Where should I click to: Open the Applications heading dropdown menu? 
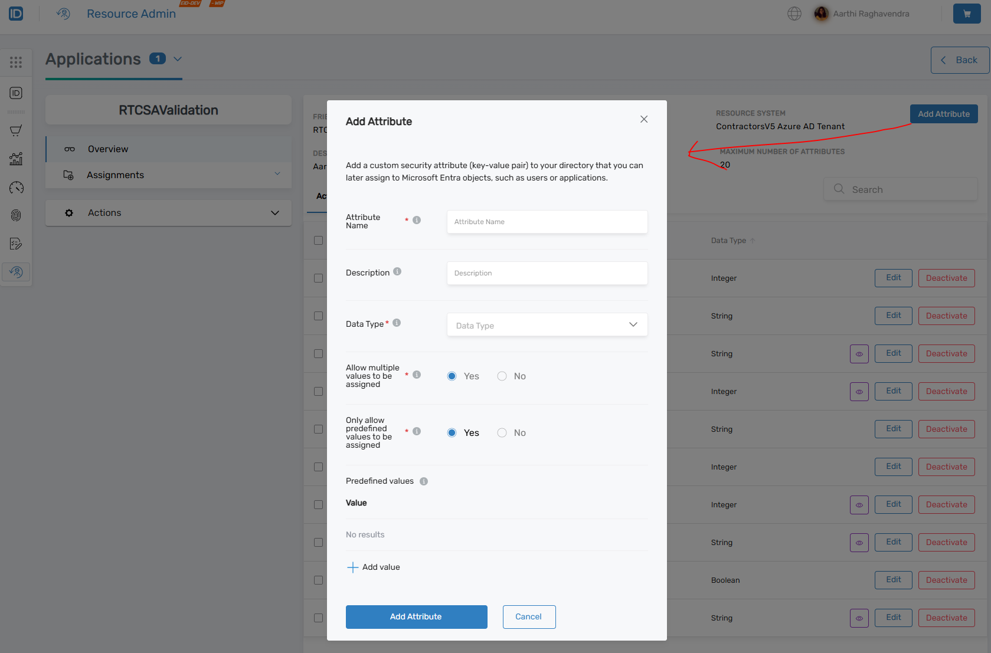tap(178, 59)
